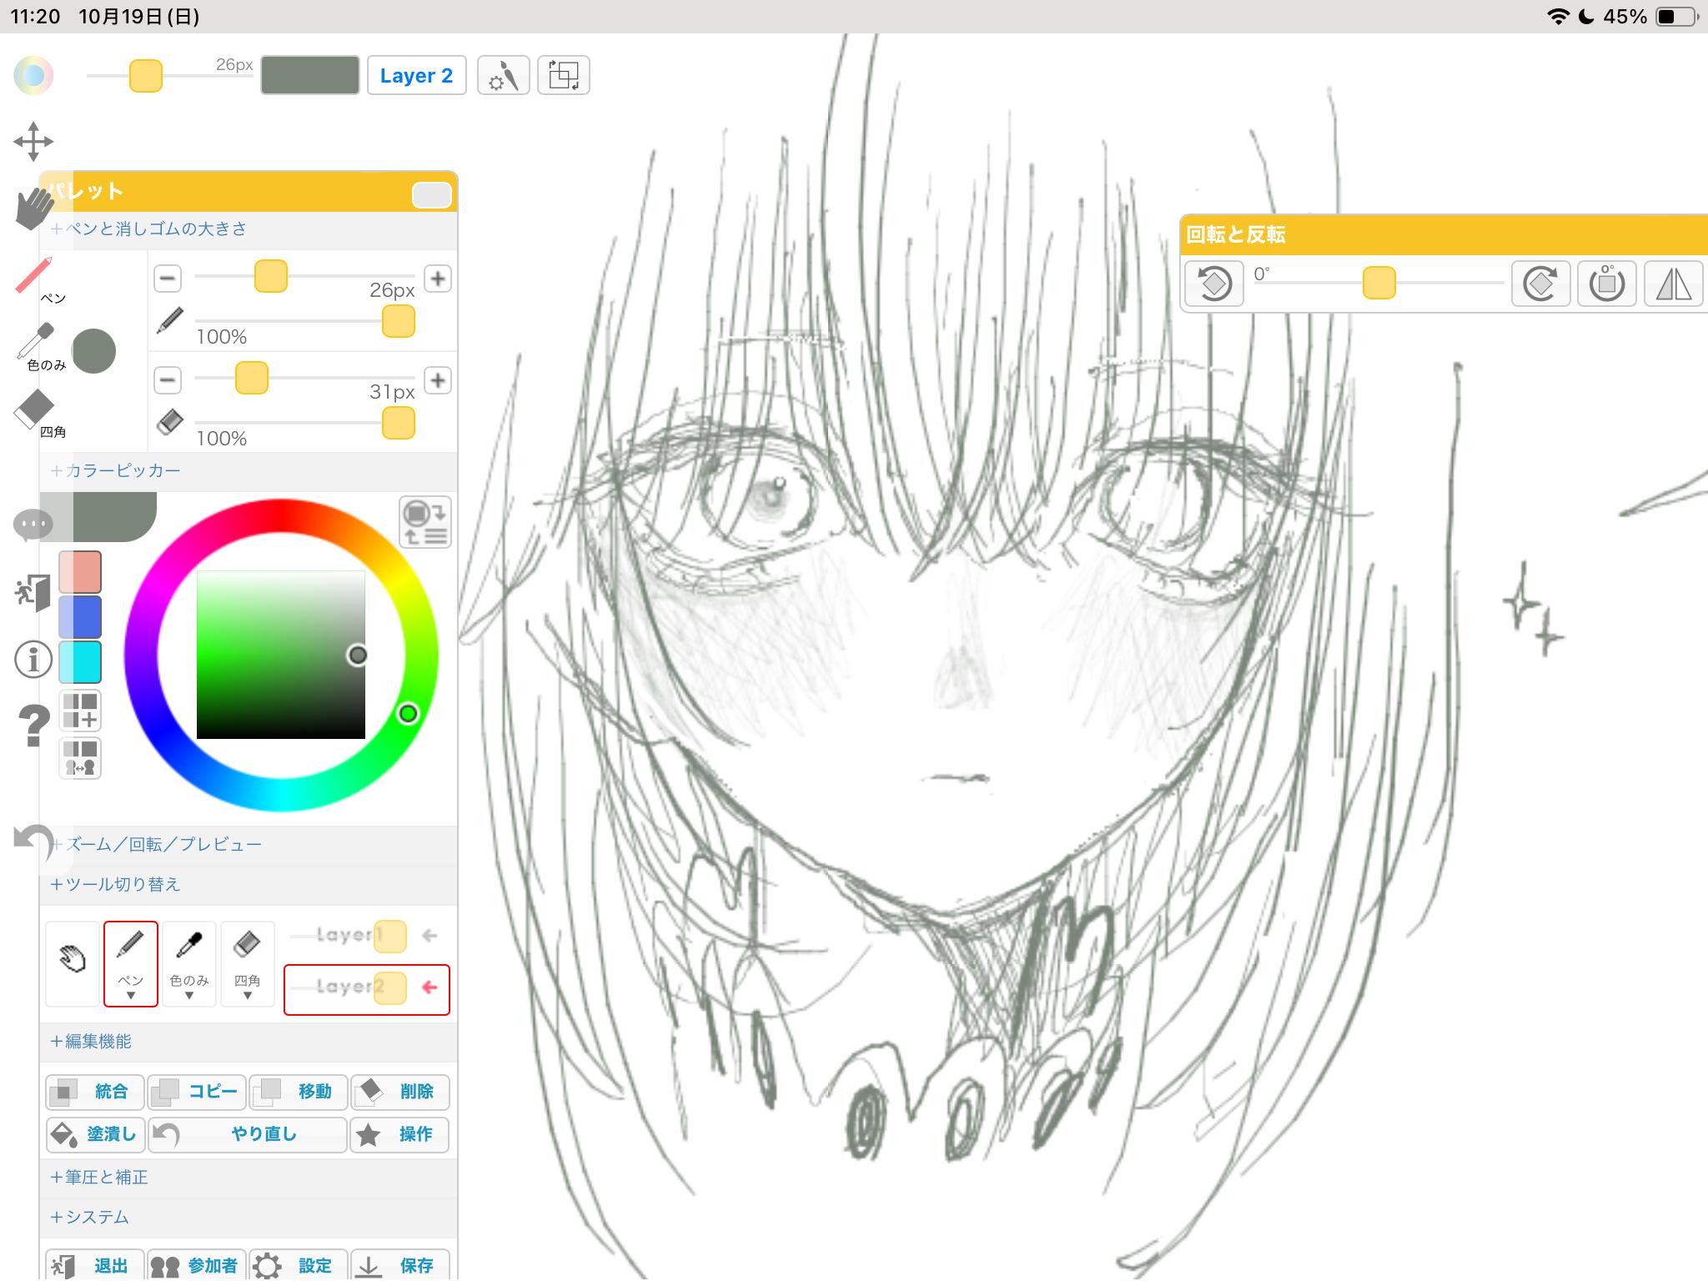
Task: Click the 統合 merge button
Action: (x=95, y=1092)
